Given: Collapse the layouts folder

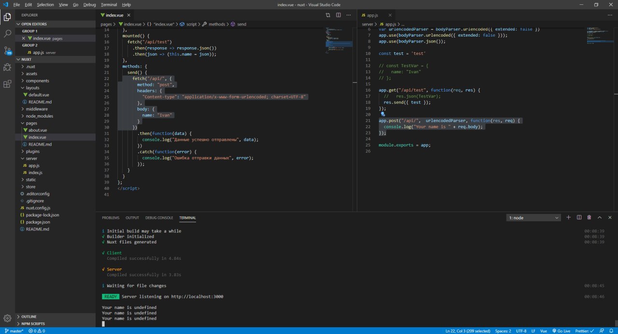Looking at the screenshot, I should pyautogui.click(x=56, y=88).
